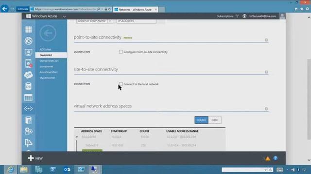
Task: Click the NEW button in command bar
Action: (35, 158)
